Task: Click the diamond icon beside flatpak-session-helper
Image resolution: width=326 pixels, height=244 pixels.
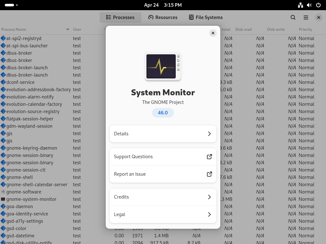Action: pyautogui.click(x=3, y=119)
